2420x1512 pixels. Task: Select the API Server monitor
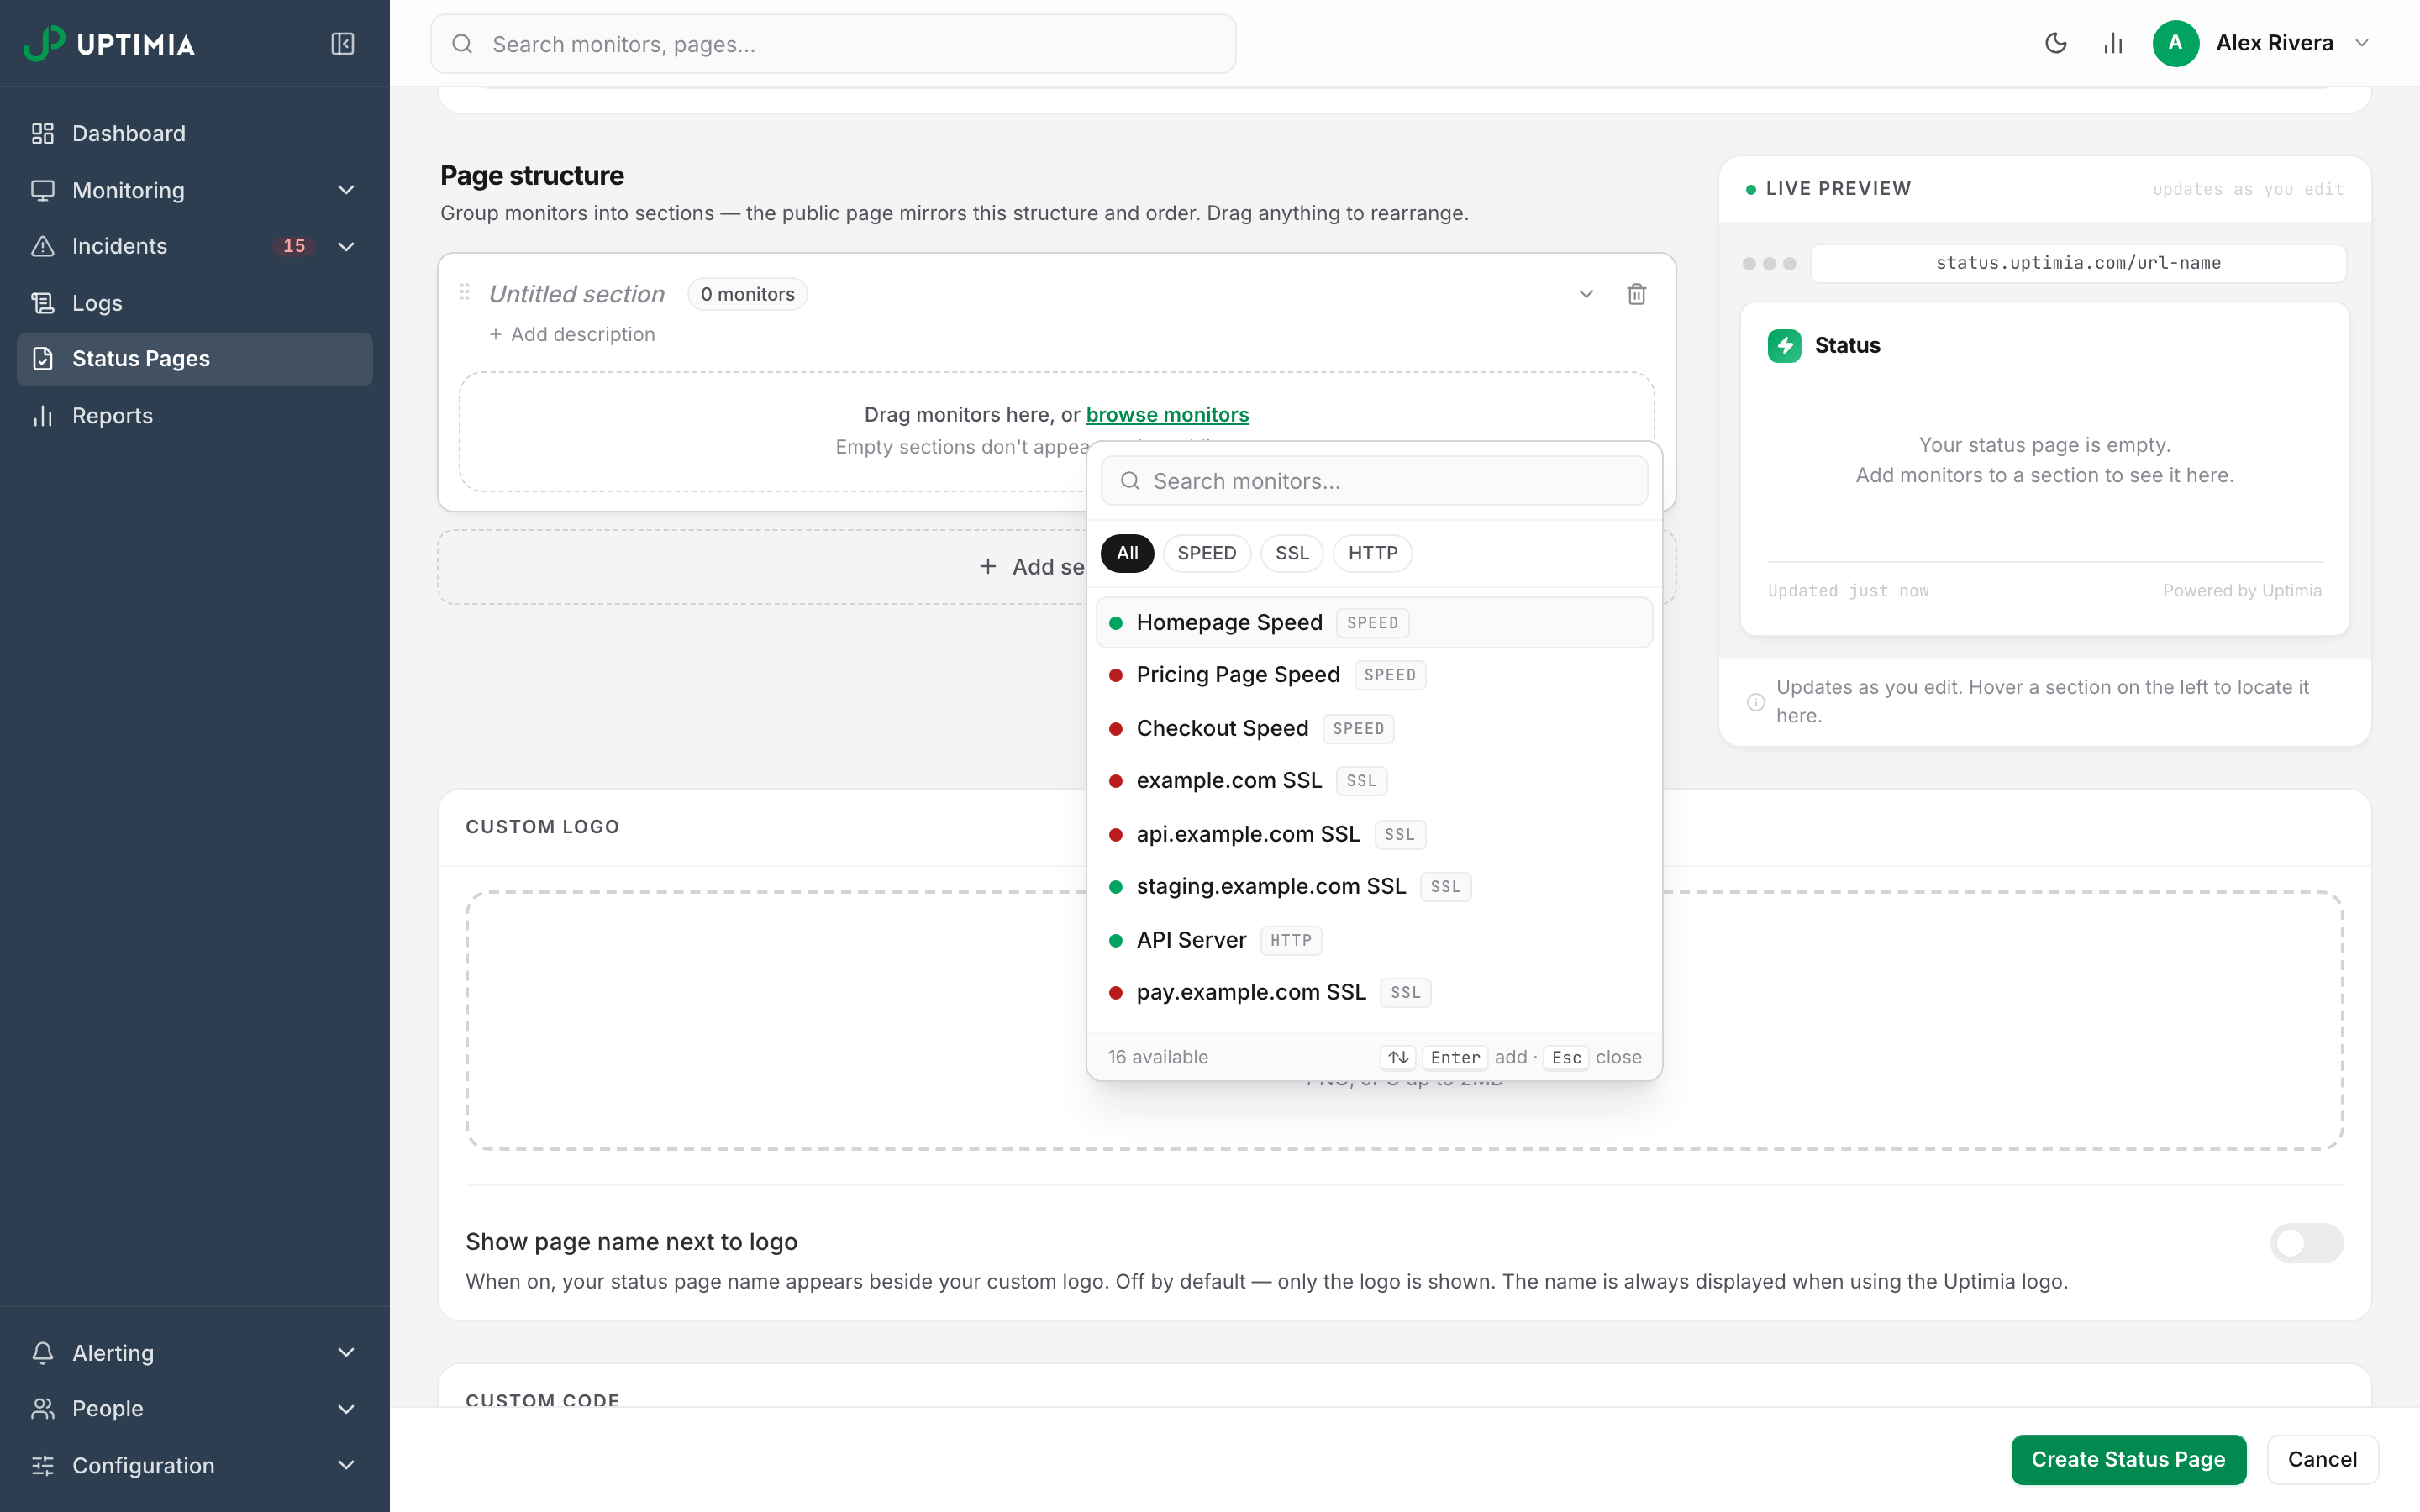tap(1374, 940)
